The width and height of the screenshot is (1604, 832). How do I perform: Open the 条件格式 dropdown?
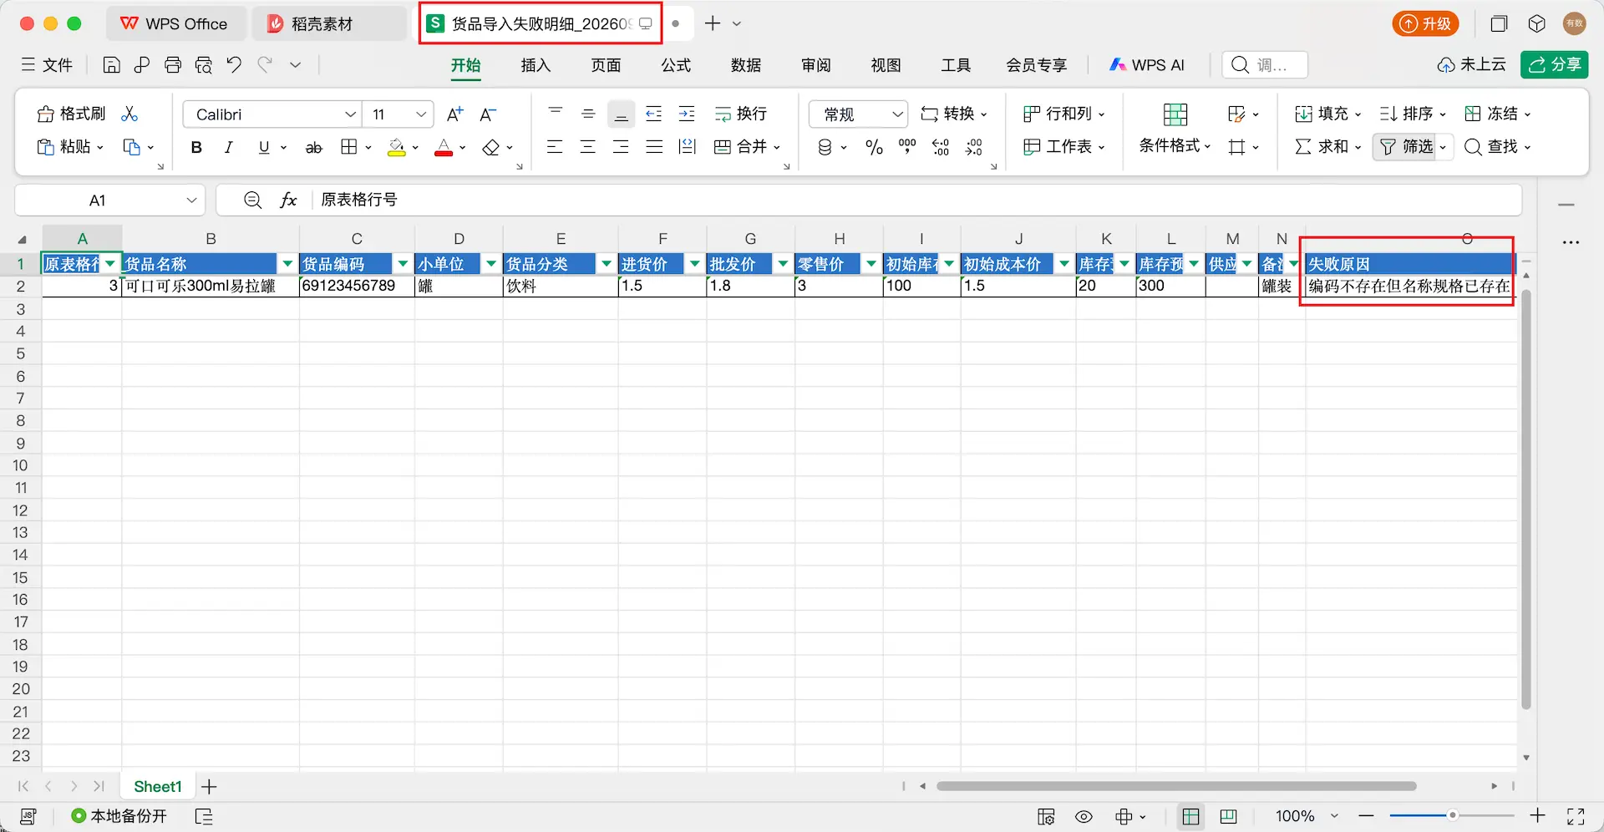click(x=1175, y=146)
